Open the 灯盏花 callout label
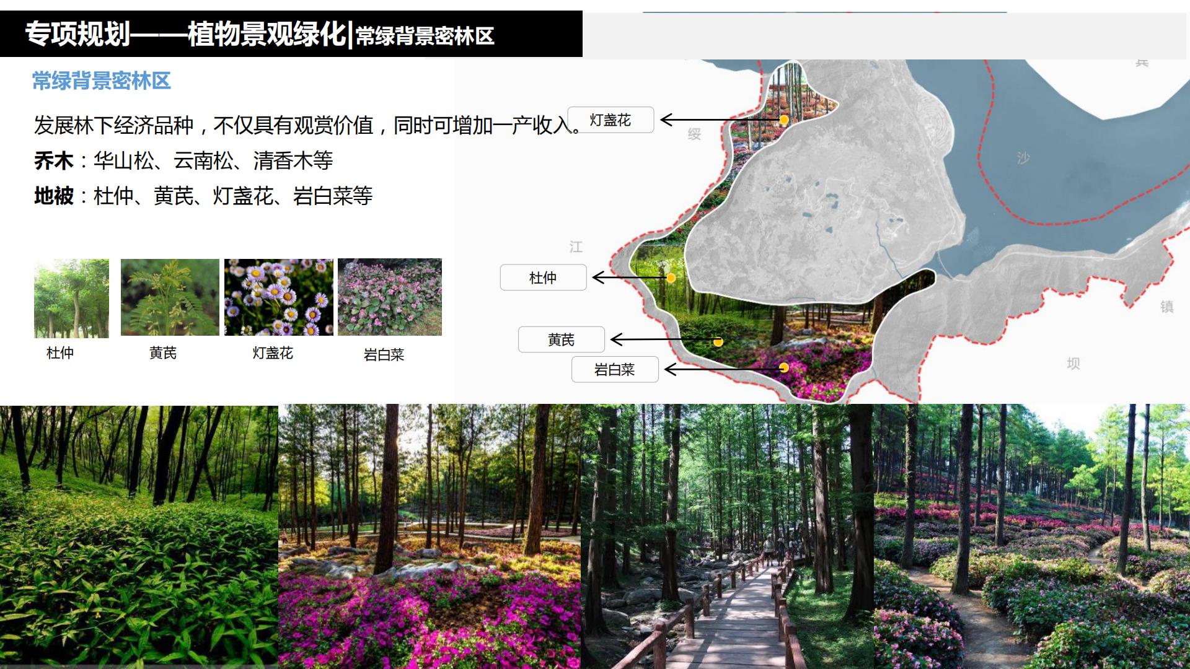 (611, 121)
